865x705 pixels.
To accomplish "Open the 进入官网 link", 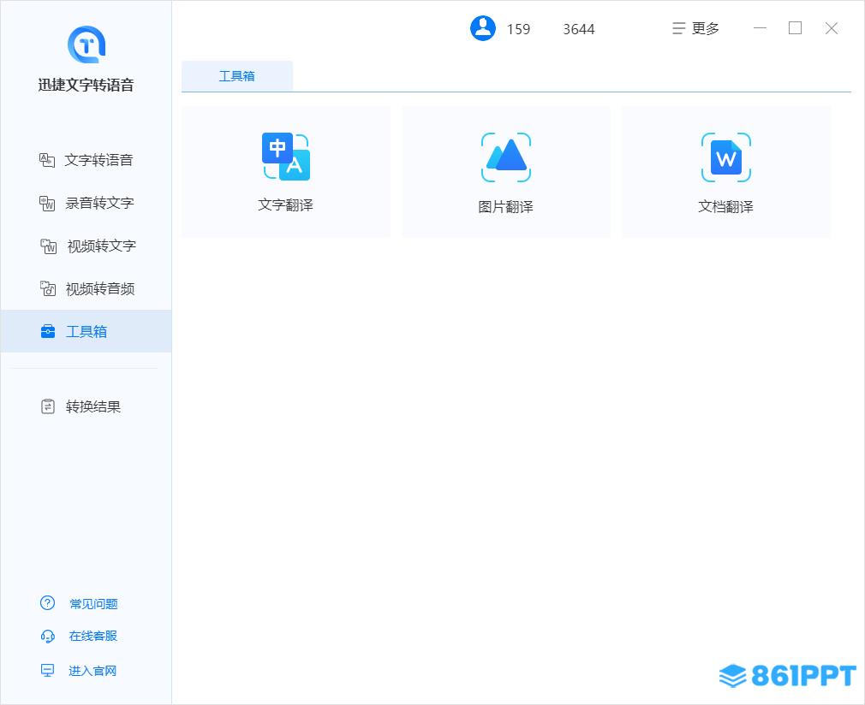I will click(92, 671).
